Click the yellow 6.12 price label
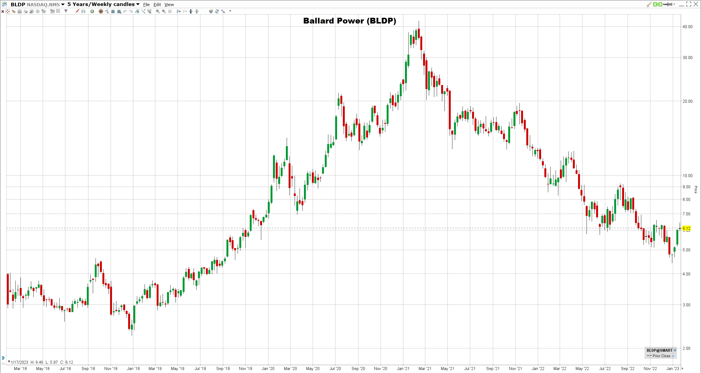 tap(686, 228)
